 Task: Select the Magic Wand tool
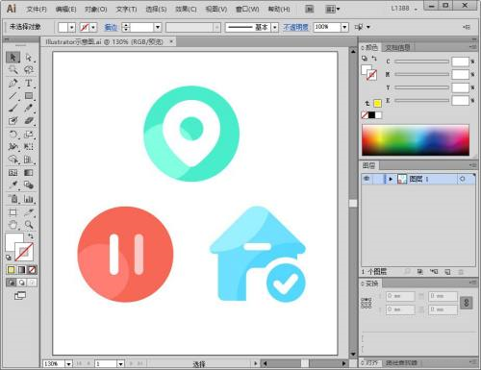click(x=13, y=70)
